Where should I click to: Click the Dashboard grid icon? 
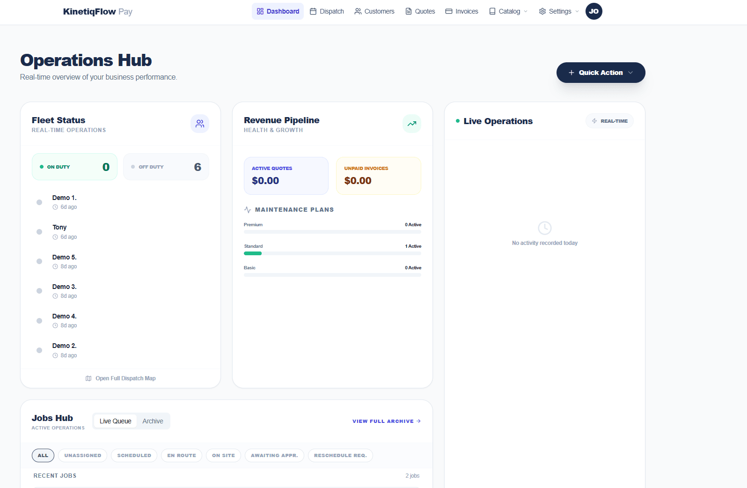(x=260, y=11)
